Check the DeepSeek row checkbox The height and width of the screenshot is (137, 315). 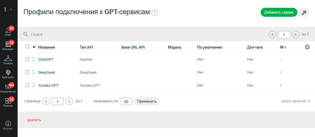pyautogui.click(x=27, y=72)
